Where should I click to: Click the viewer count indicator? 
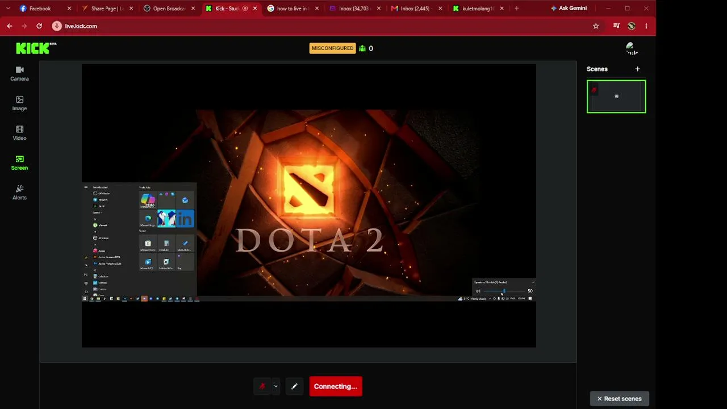tap(366, 48)
